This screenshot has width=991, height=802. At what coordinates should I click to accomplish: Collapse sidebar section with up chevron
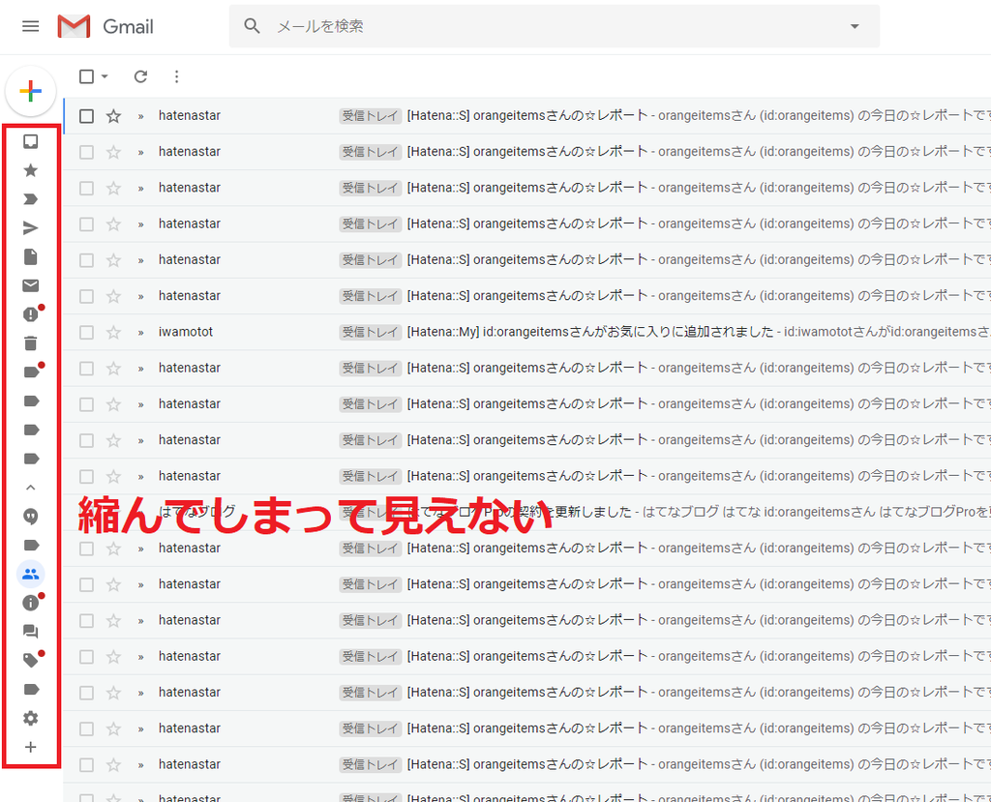pyautogui.click(x=30, y=488)
